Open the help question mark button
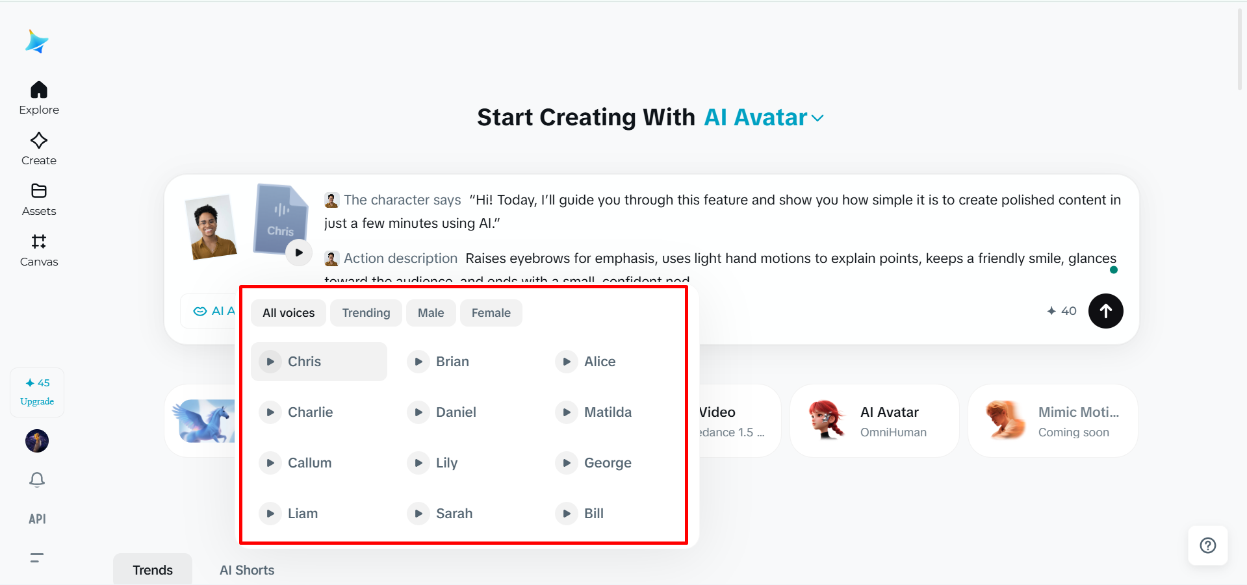The width and height of the screenshot is (1247, 585). pyautogui.click(x=1207, y=545)
